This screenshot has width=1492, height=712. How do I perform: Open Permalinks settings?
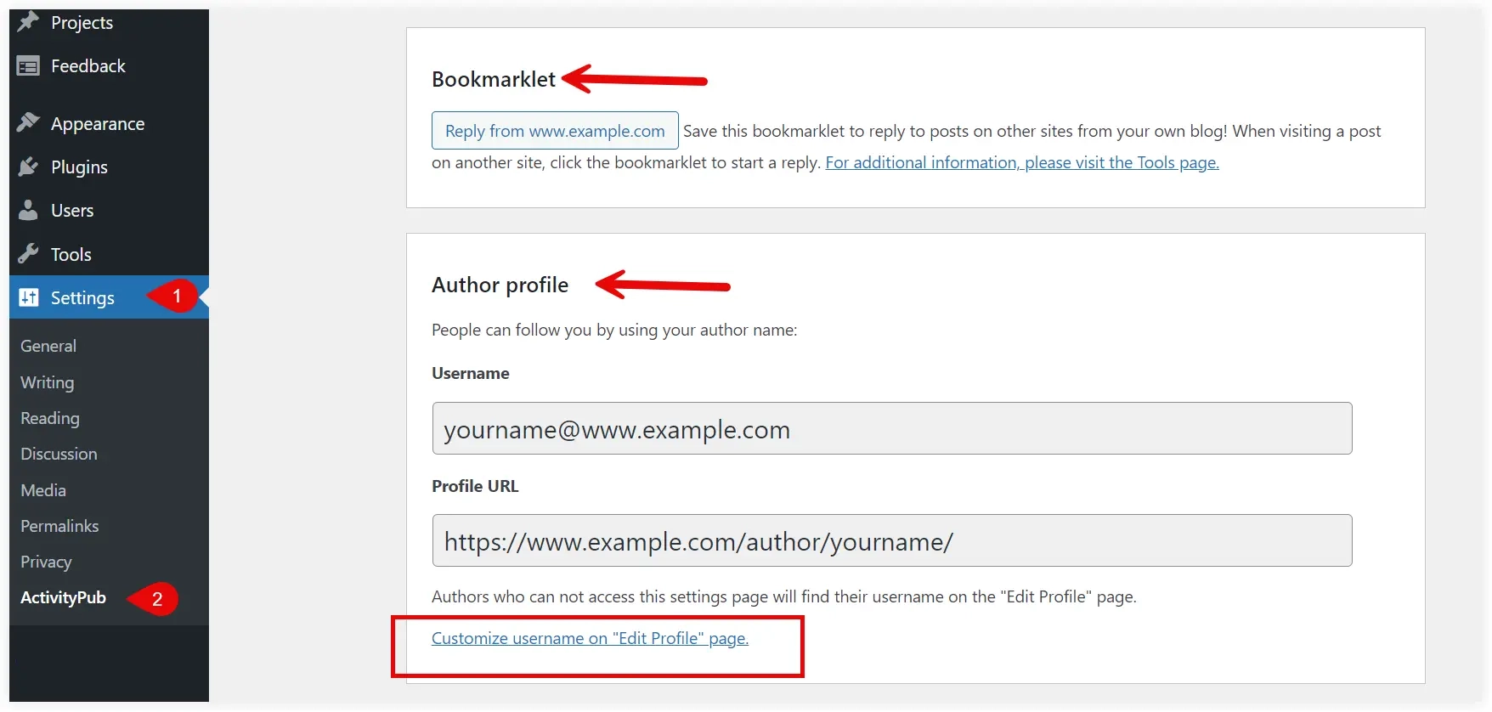tap(59, 526)
